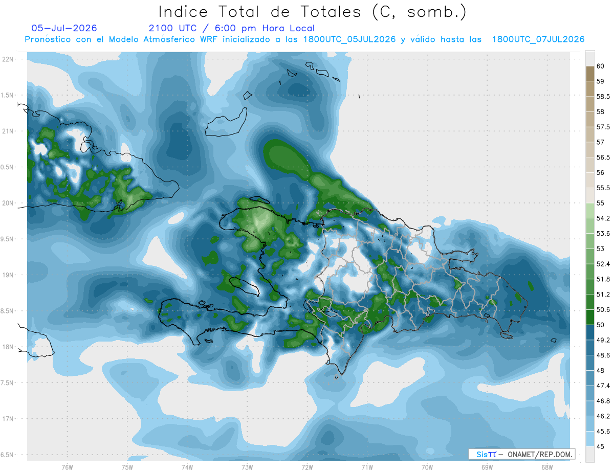Click the legend color band between 55 and 55.5

pyautogui.click(x=590, y=196)
